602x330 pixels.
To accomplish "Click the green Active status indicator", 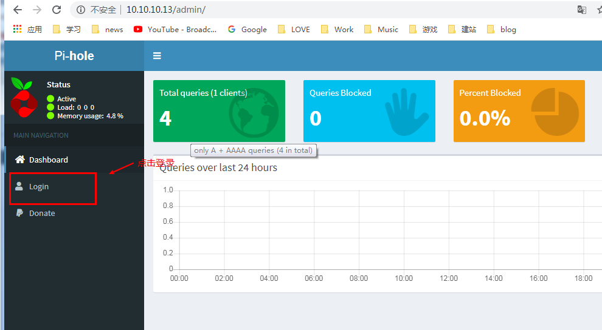I will point(50,99).
